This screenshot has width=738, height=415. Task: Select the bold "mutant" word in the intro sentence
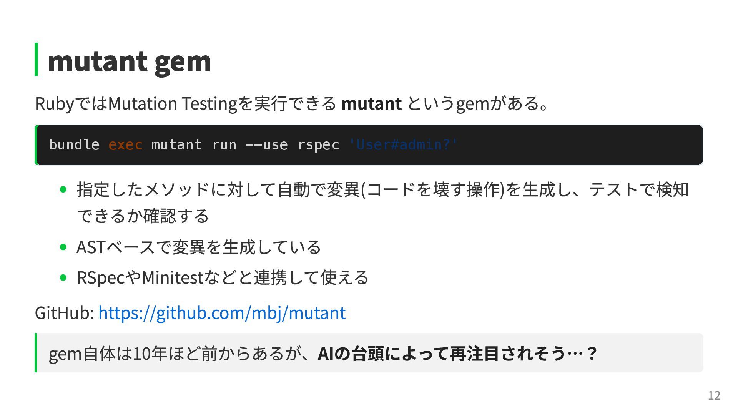pos(371,103)
